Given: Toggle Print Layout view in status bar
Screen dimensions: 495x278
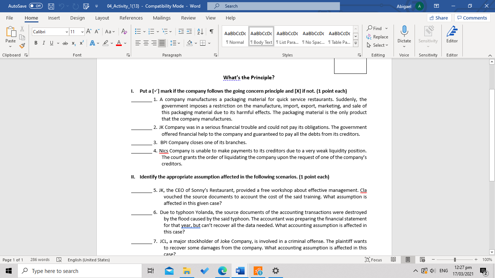Looking at the screenshot, I should [408, 260].
